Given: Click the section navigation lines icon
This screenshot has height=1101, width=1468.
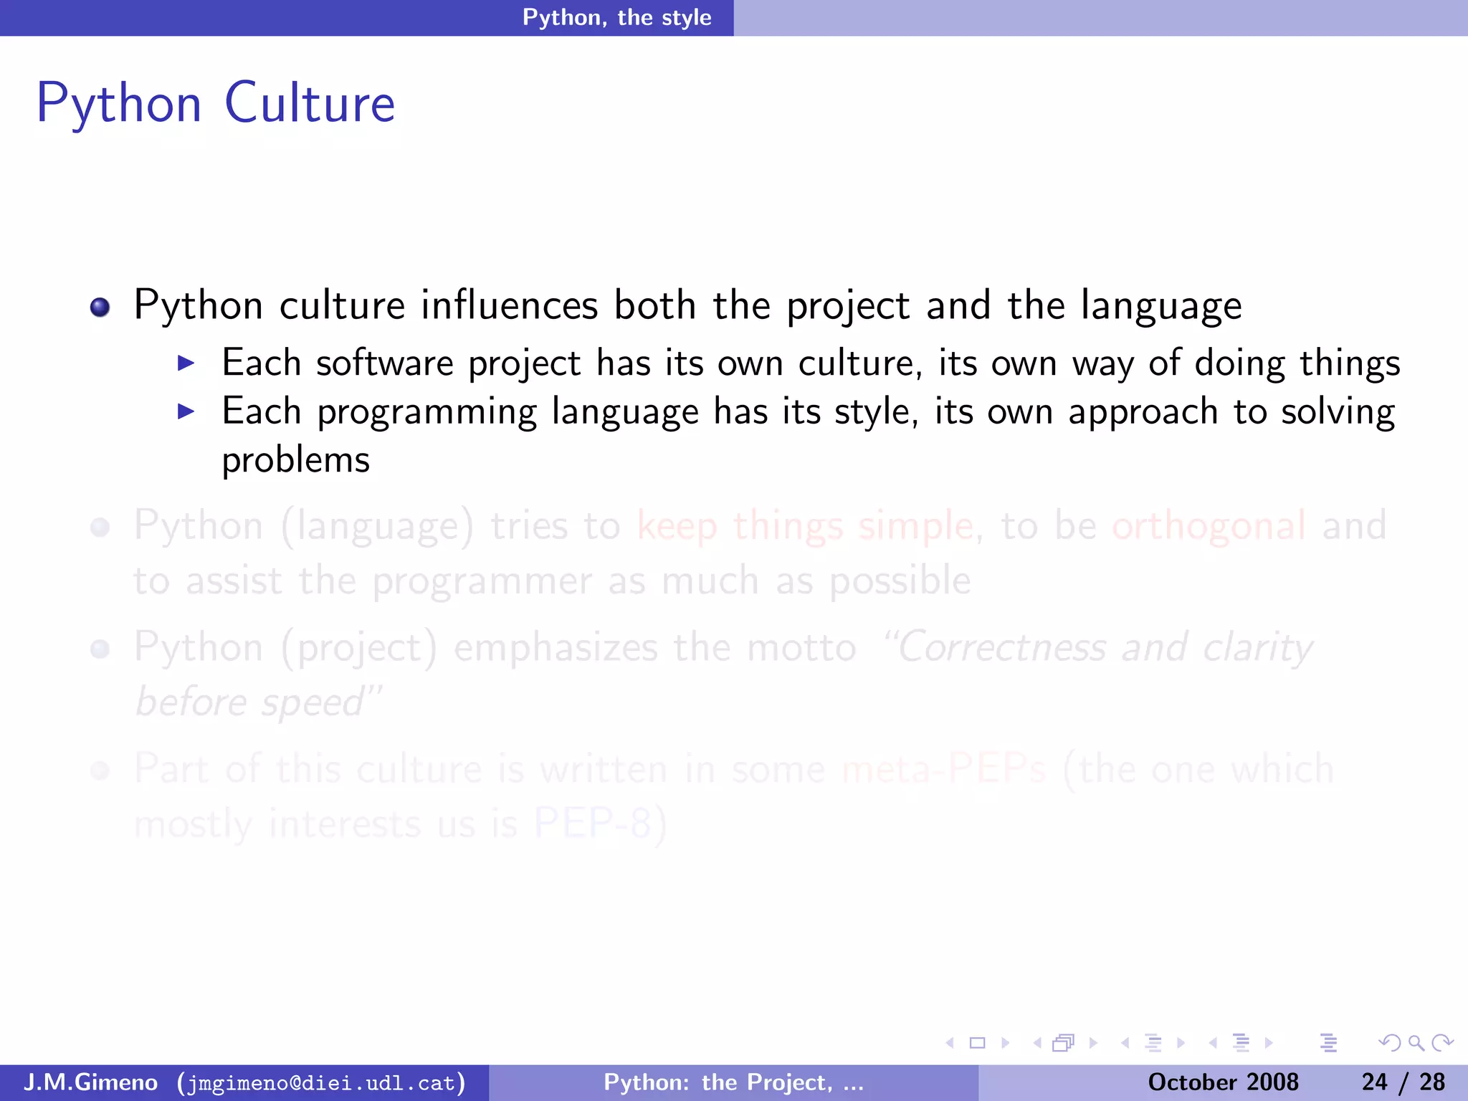Looking at the screenshot, I should tap(1241, 1043).
